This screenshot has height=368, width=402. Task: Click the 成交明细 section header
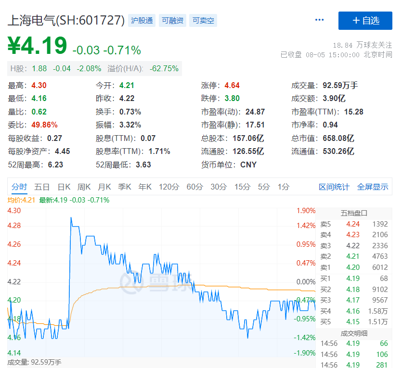coord(354,333)
